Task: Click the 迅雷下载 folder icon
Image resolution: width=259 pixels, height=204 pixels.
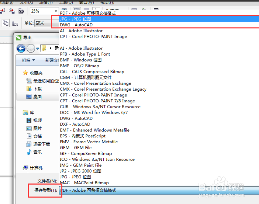Action: (x=29, y=144)
